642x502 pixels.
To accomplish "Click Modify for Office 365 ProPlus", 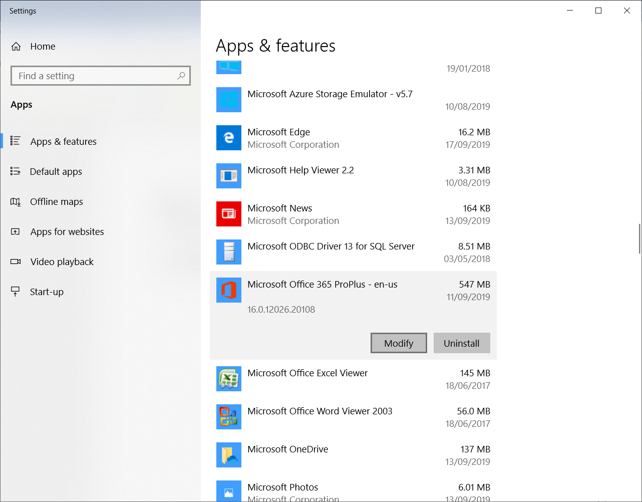I will pos(399,343).
